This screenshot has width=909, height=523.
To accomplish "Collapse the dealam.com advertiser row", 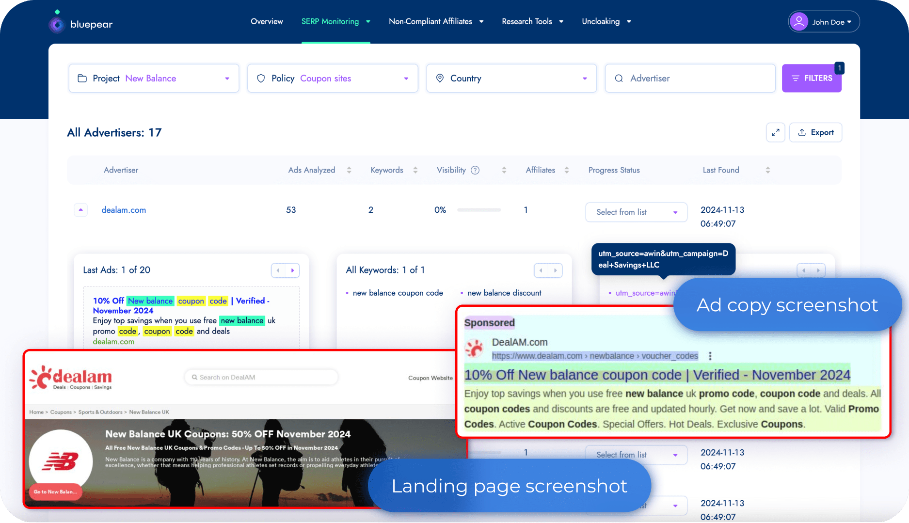I will (x=81, y=210).
